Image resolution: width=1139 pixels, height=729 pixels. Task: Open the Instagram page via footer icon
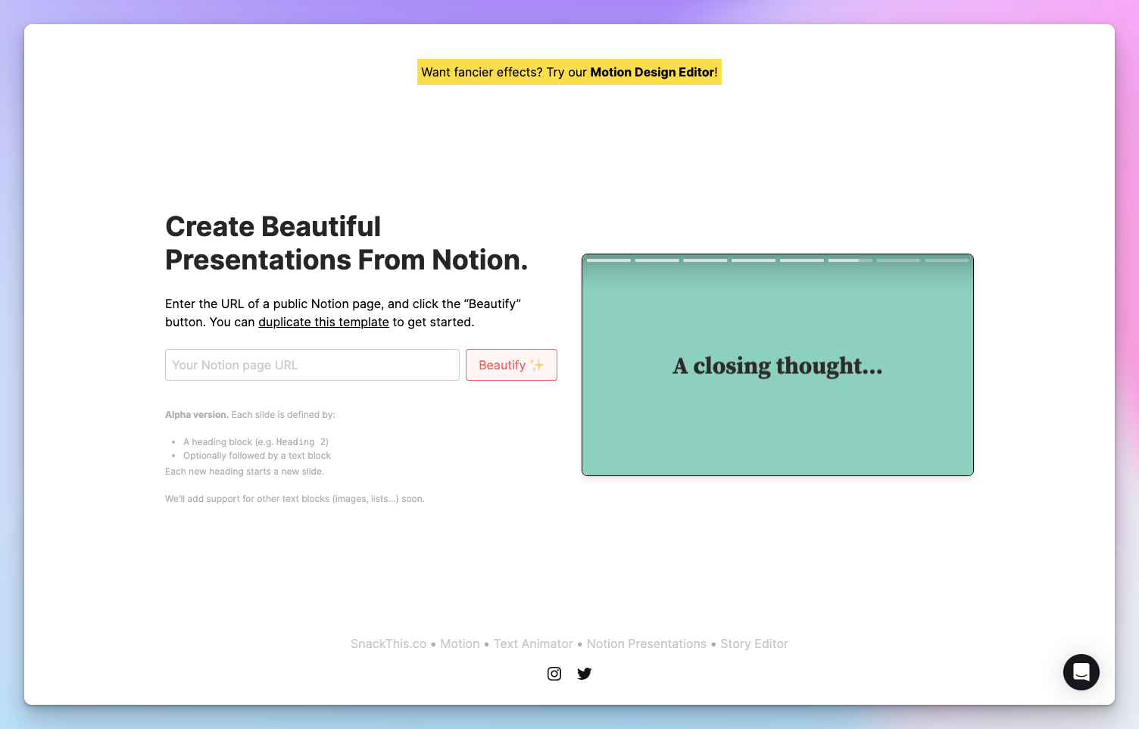(x=554, y=673)
